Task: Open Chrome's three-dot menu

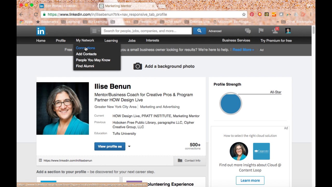Action: (311, 15)
